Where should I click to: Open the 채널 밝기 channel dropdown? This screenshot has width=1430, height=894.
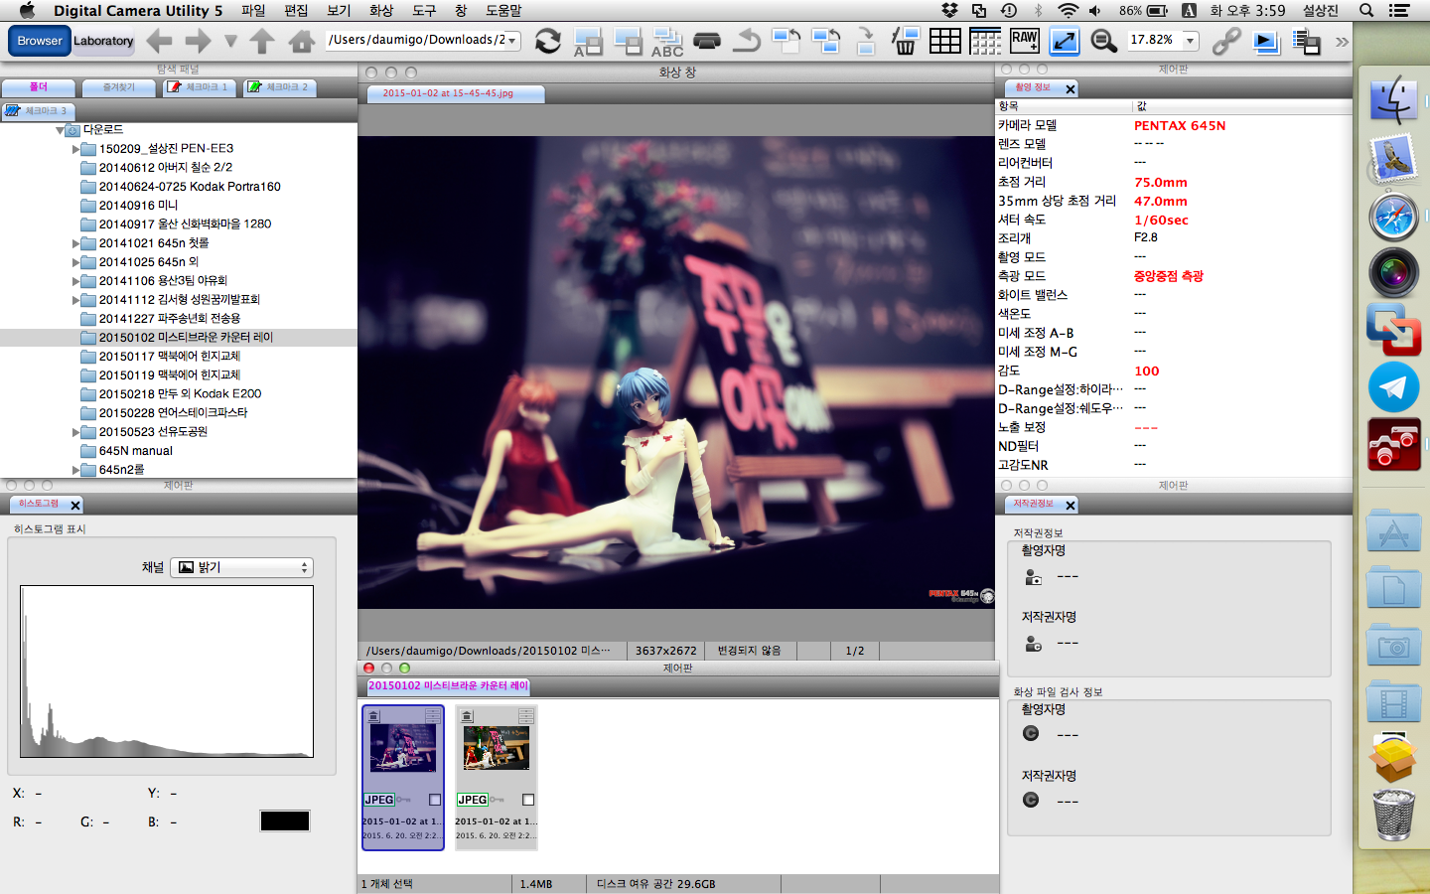click(x=241, y=567)
